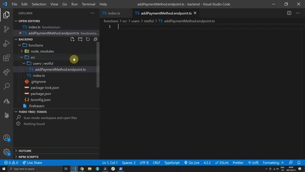This screenshot has height=172, width=305.
Task: Open Explorer views and more actions menu
Action: (x=92, y=13)
